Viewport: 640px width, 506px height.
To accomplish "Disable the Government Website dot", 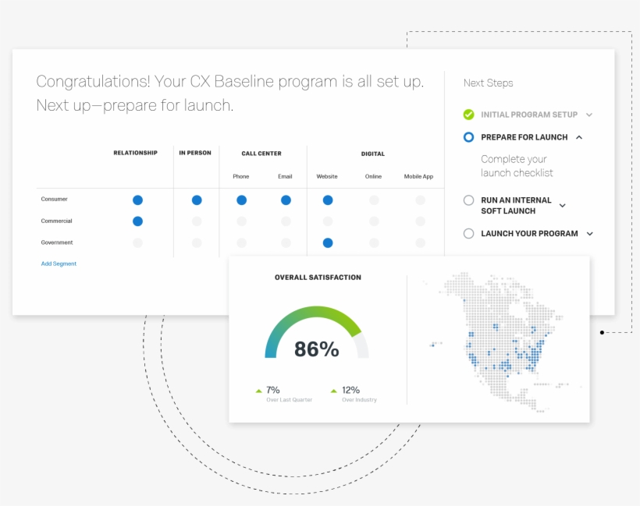I will (328, 243).
